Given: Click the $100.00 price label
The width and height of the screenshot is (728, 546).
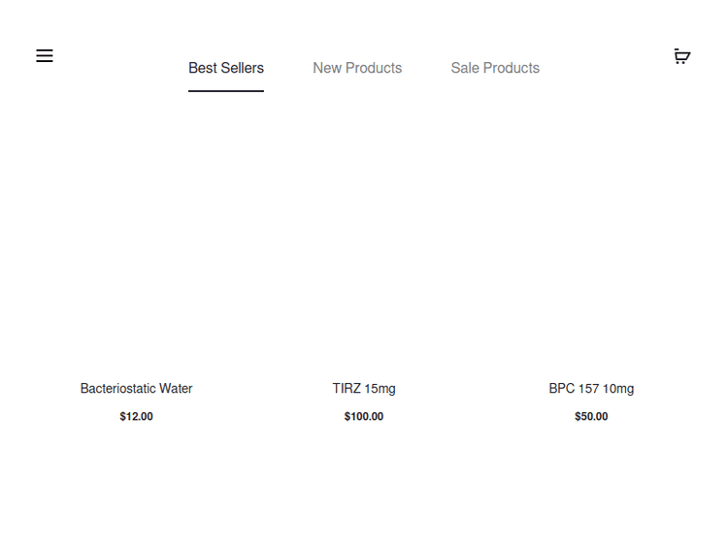Looking at the screenshot, I should click(x=364, y=417).
